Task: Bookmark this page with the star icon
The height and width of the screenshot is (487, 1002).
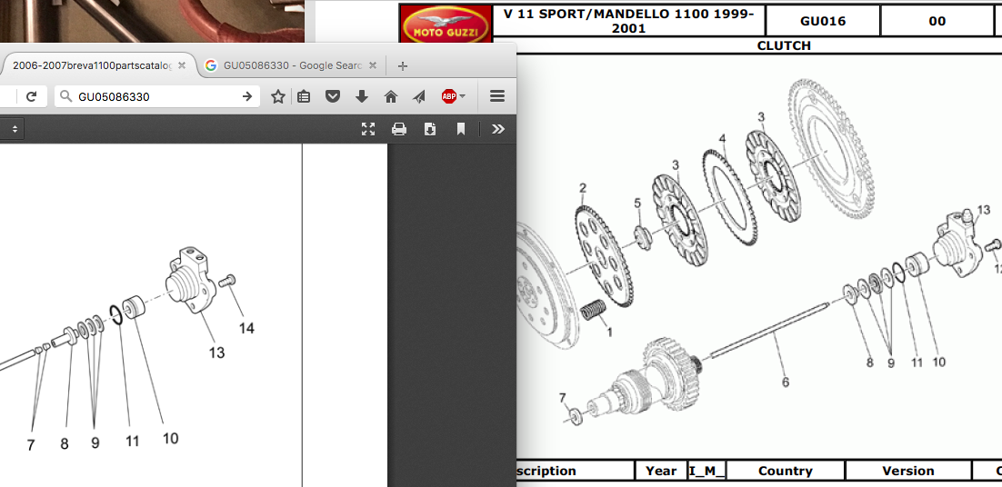Action: point(278,96)
